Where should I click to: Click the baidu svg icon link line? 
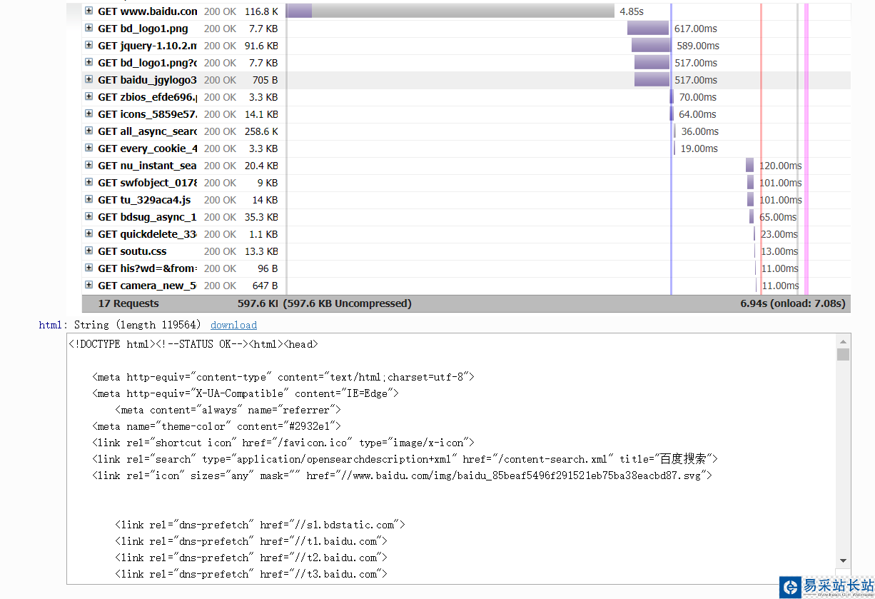click(402, 475)
